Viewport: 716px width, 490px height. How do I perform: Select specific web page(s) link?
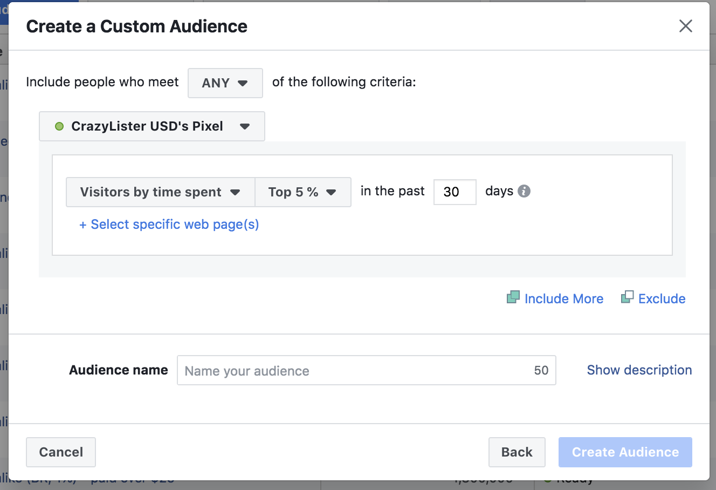(169, 224)
